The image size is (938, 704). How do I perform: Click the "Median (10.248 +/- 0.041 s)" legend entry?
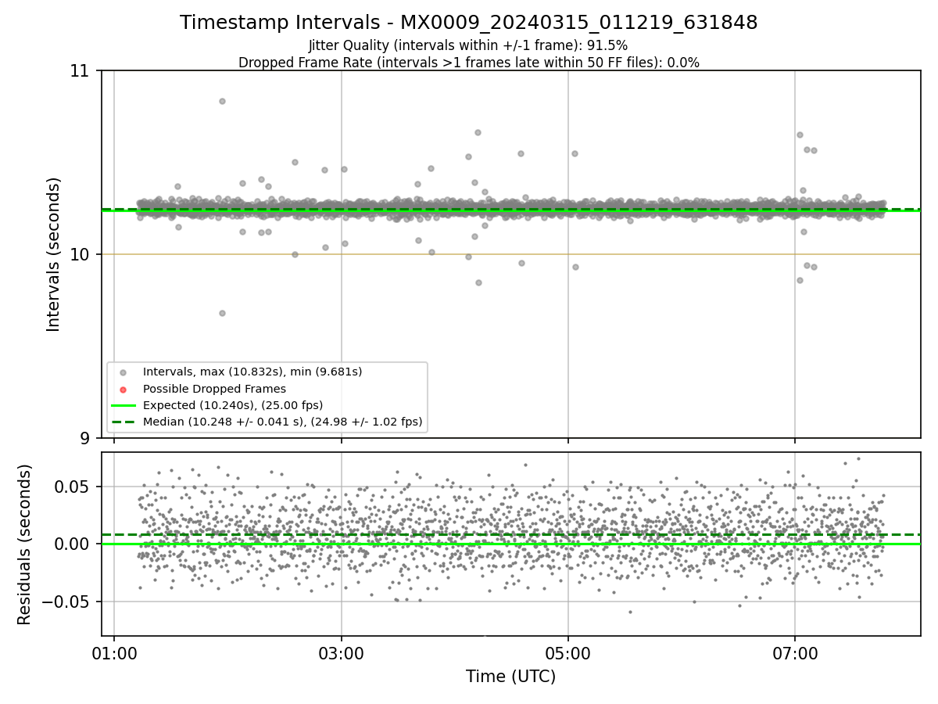pos(283,422)
